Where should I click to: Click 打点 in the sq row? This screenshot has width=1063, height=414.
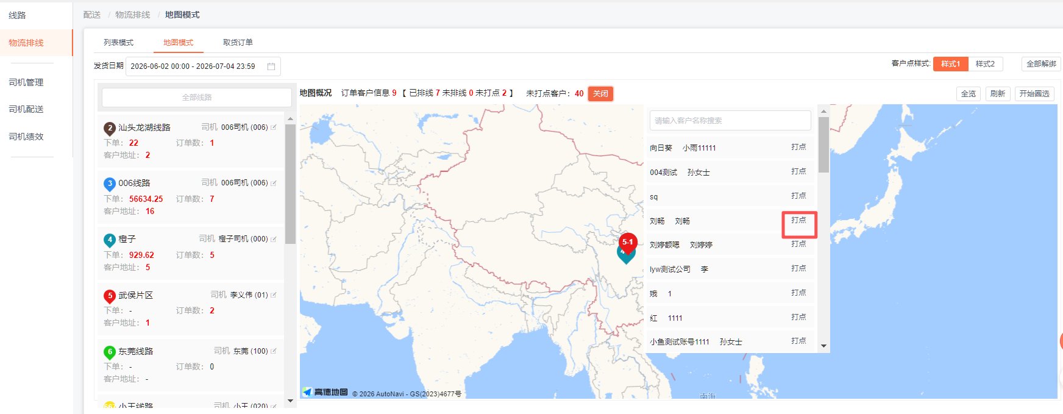click(798, 196)
